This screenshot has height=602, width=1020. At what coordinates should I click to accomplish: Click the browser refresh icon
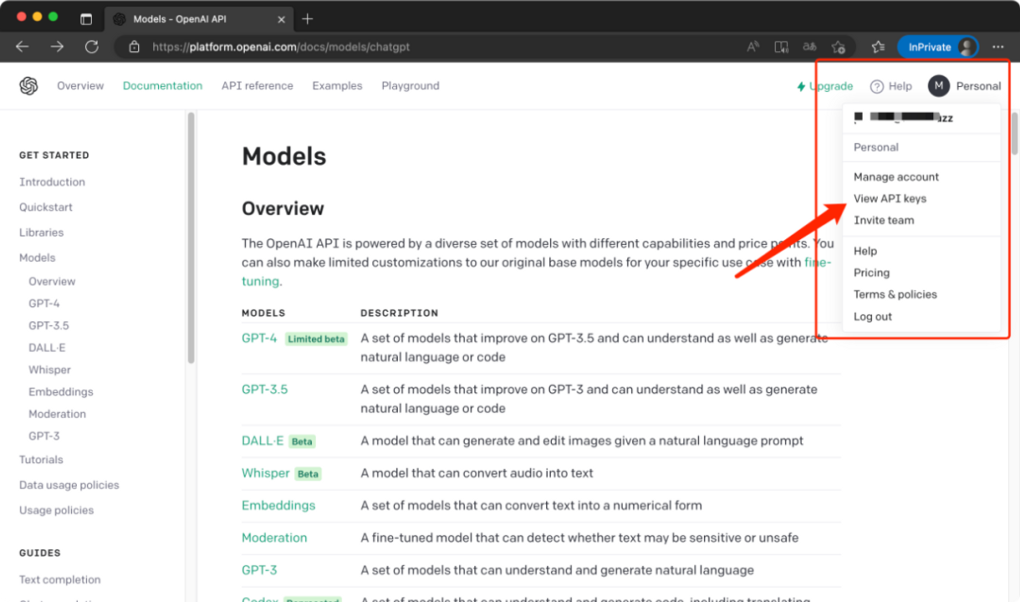pyautogui.click(x=92, y=47)
